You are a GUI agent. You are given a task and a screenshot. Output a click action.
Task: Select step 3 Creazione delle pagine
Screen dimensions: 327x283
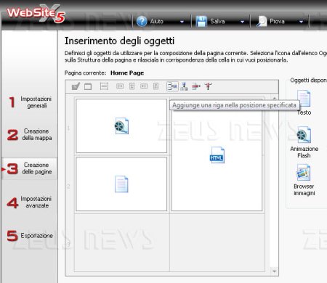click(x=30, y=168)
